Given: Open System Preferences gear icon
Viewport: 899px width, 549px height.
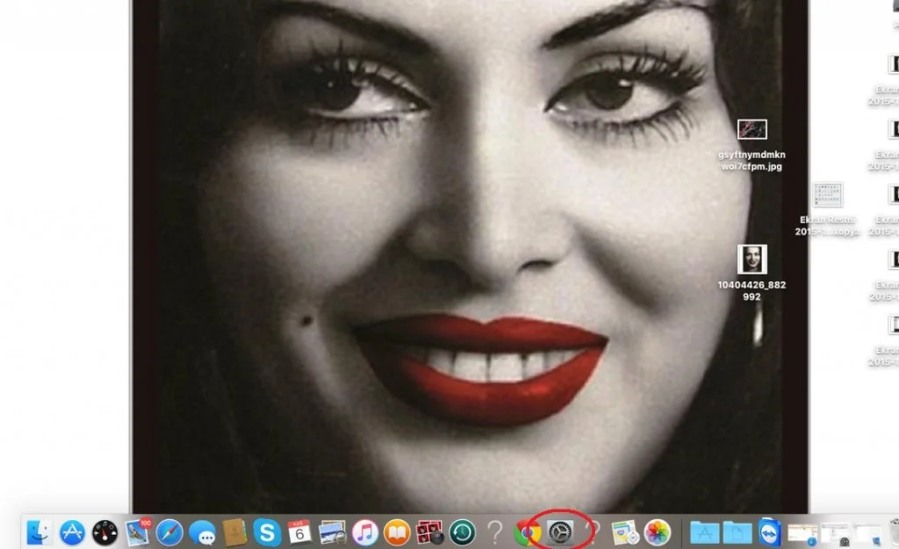Looking at the screenshot, I should click(x=559, y=531).
